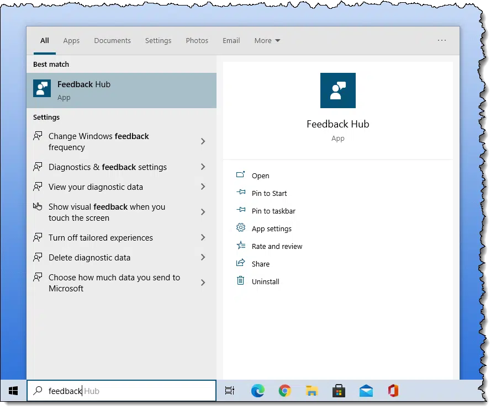The height and width of the screenshot is (410, 496).
Task: Open Microsoft Store from the taskbar
Action: point(339,391)
